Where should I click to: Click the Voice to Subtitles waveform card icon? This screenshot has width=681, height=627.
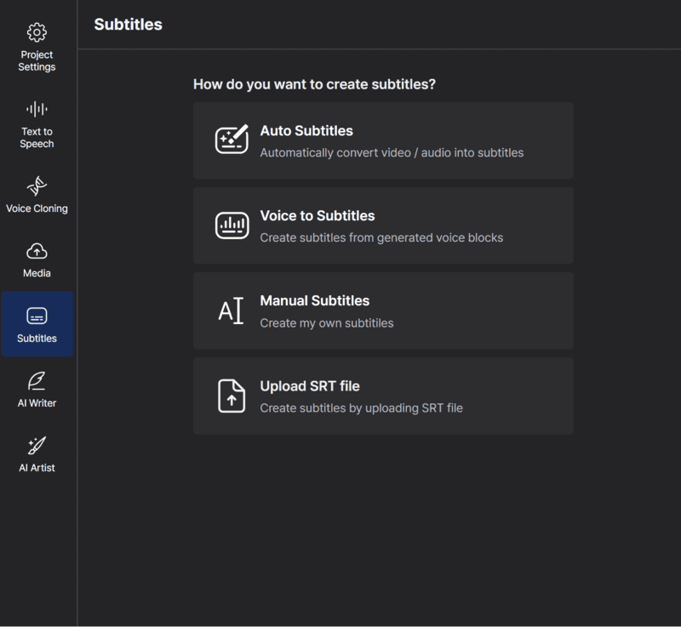232,225
